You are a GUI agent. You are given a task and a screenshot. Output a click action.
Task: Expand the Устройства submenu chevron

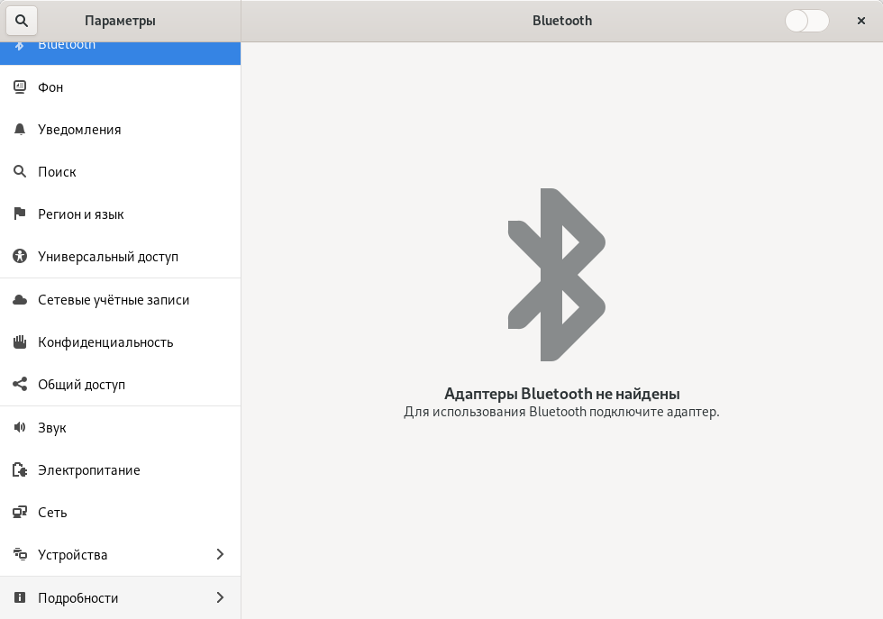[220, 554]
